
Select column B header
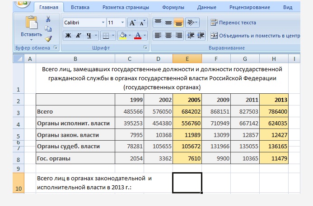click(x=75, y=59)
